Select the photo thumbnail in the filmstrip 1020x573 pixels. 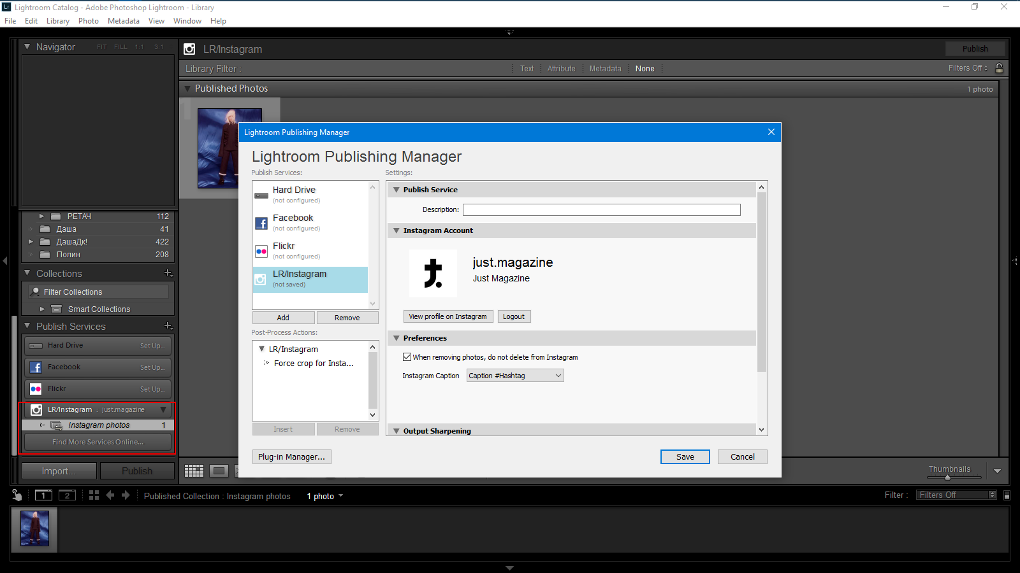click(x=34, y=528)
